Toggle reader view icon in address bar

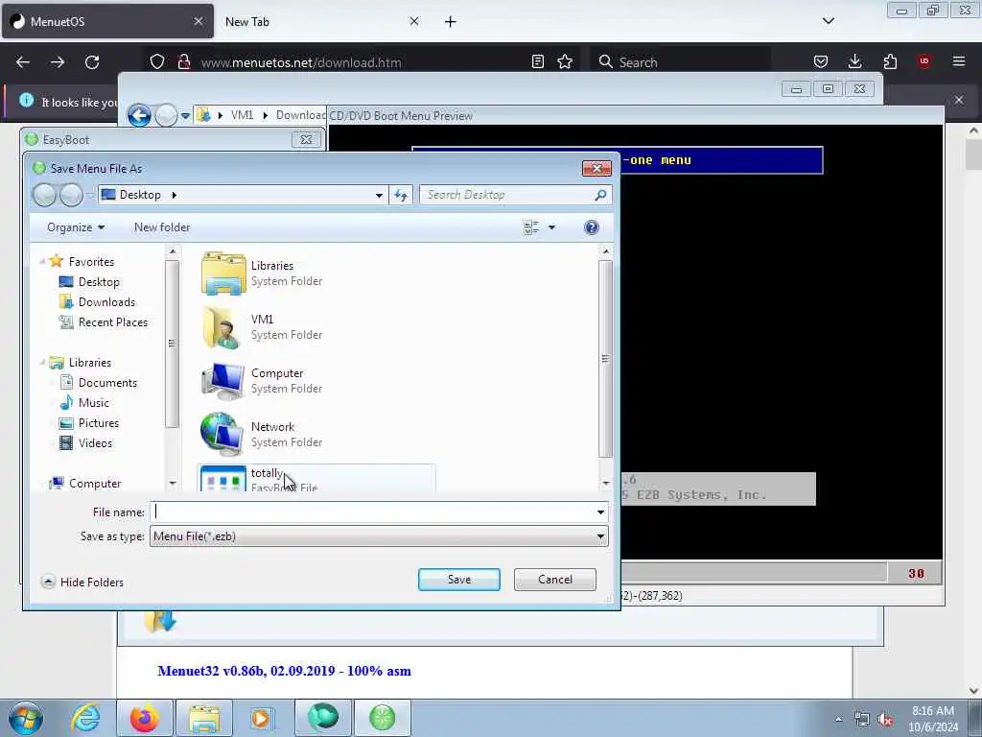pyautogui.click(x=537, y=61)
